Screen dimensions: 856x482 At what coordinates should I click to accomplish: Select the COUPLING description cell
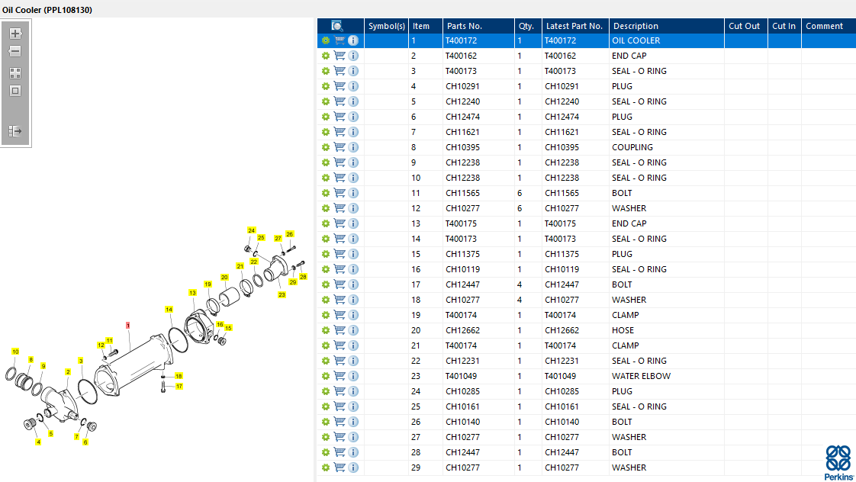pos(632,147)
